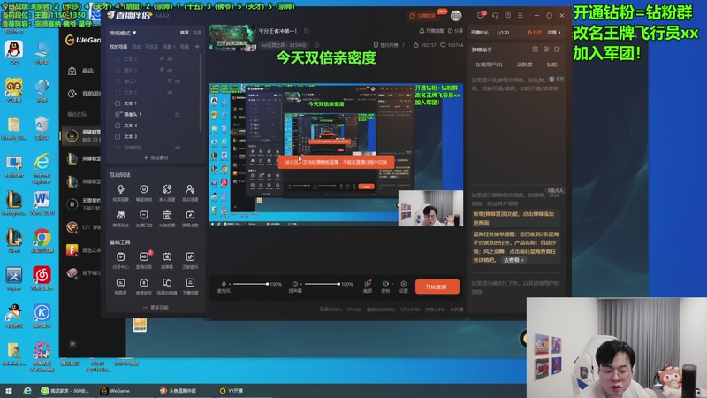Open the customer service headset icon

pyautogui.click(x=495, y=15)
